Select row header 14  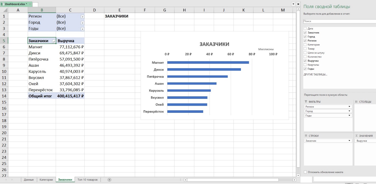[4, 96]
